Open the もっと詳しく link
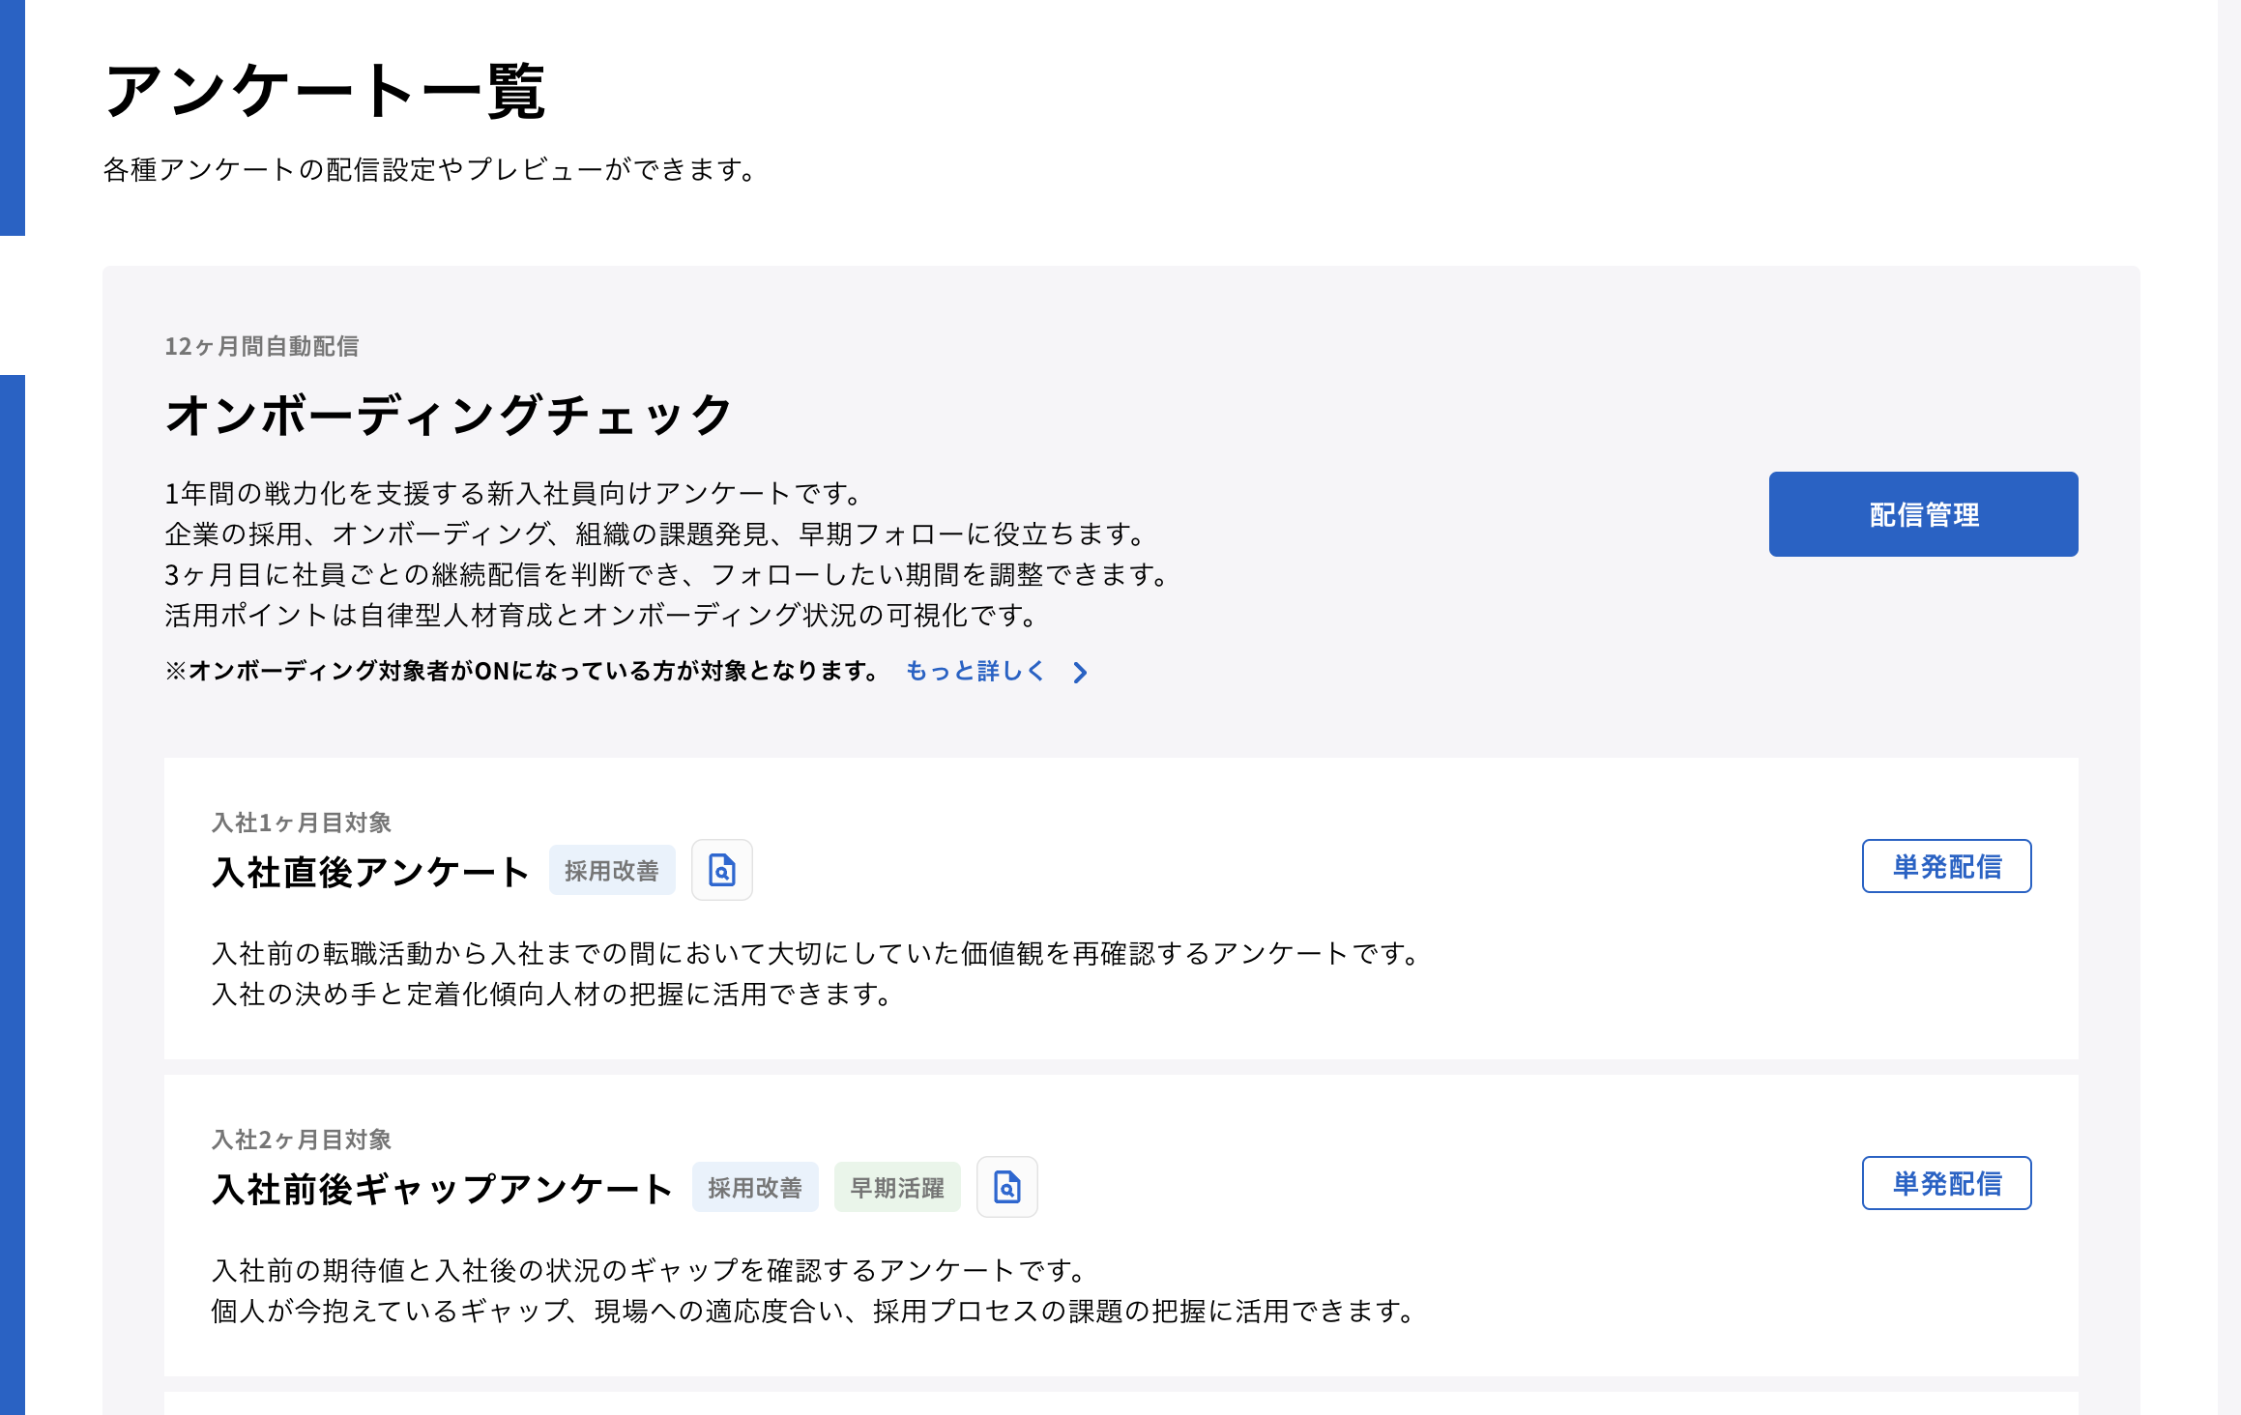Screen dimensions: 2241x1415 coord(975,671)
